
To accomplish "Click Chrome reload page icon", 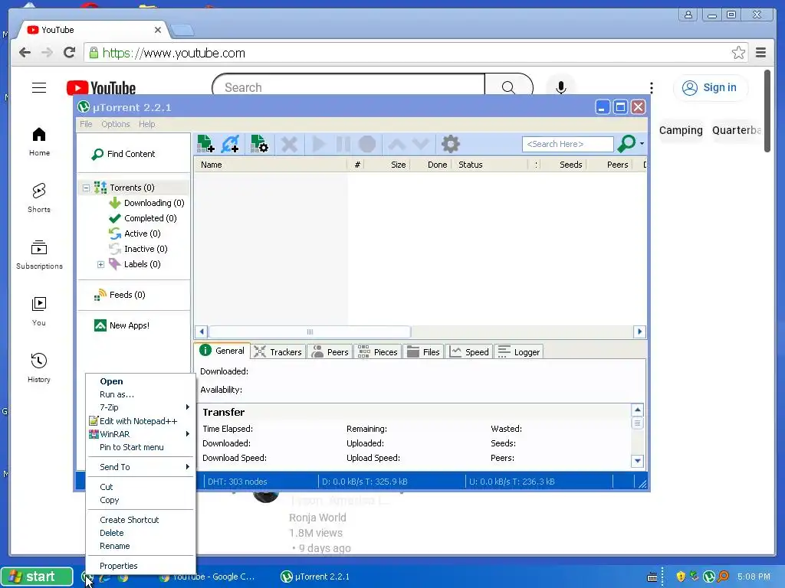I will 70,53.
